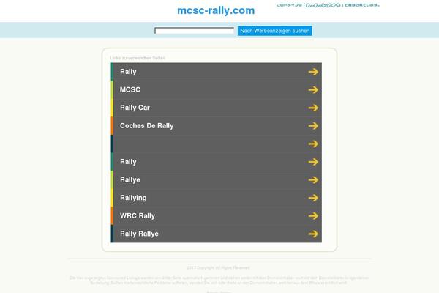
Task: Open the WRC Rally link
Action: pos(138,216)
